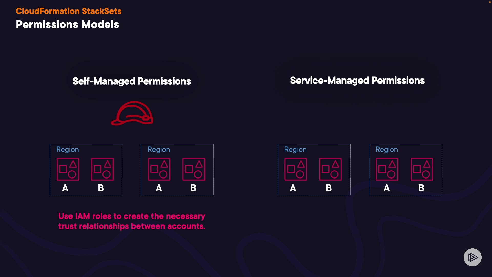Viewport: 492px width, 277px height.
Task: Click the red hard hat icon
Action: tap(132, 113)
